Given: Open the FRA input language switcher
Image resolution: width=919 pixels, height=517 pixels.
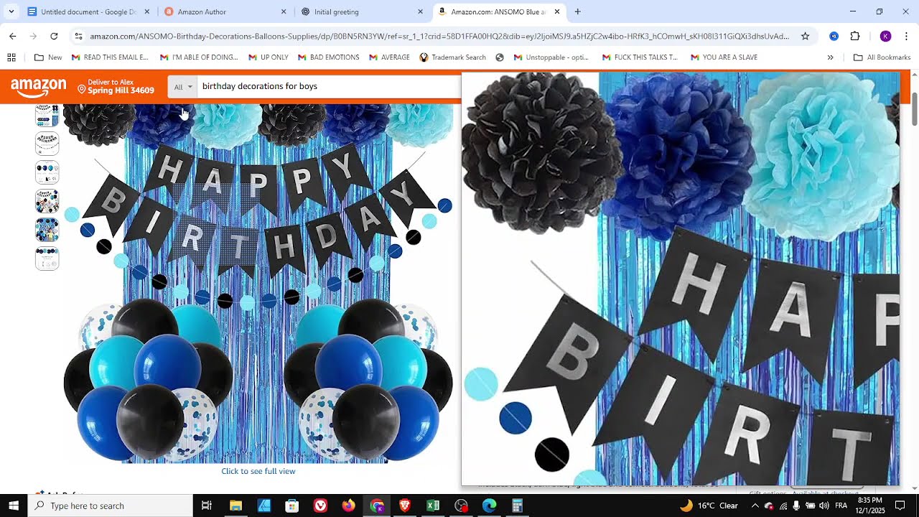Looking at the screenshot, I should pyautogui.click(x=841, y=506).
